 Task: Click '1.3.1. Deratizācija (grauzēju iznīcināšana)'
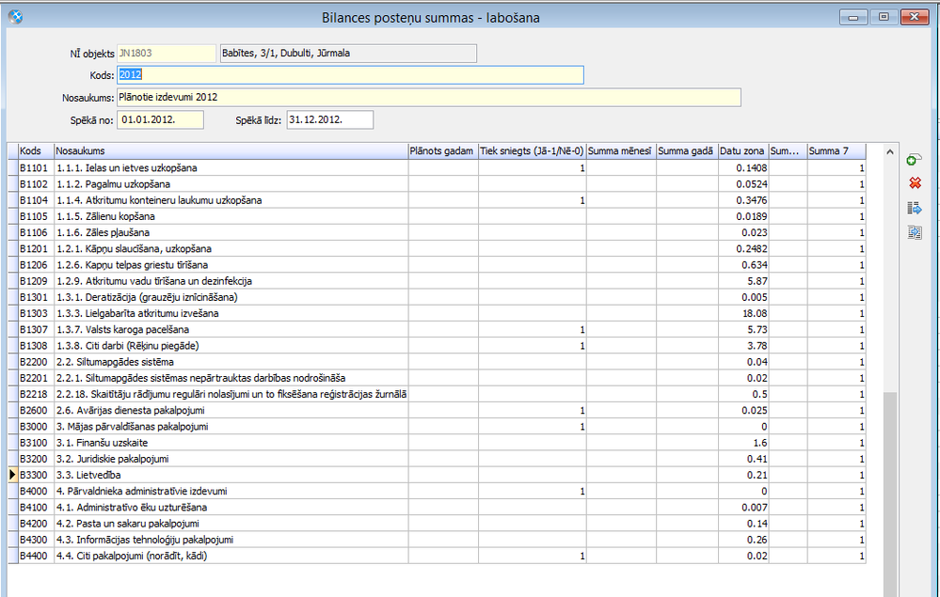click(x=147, y=298)
